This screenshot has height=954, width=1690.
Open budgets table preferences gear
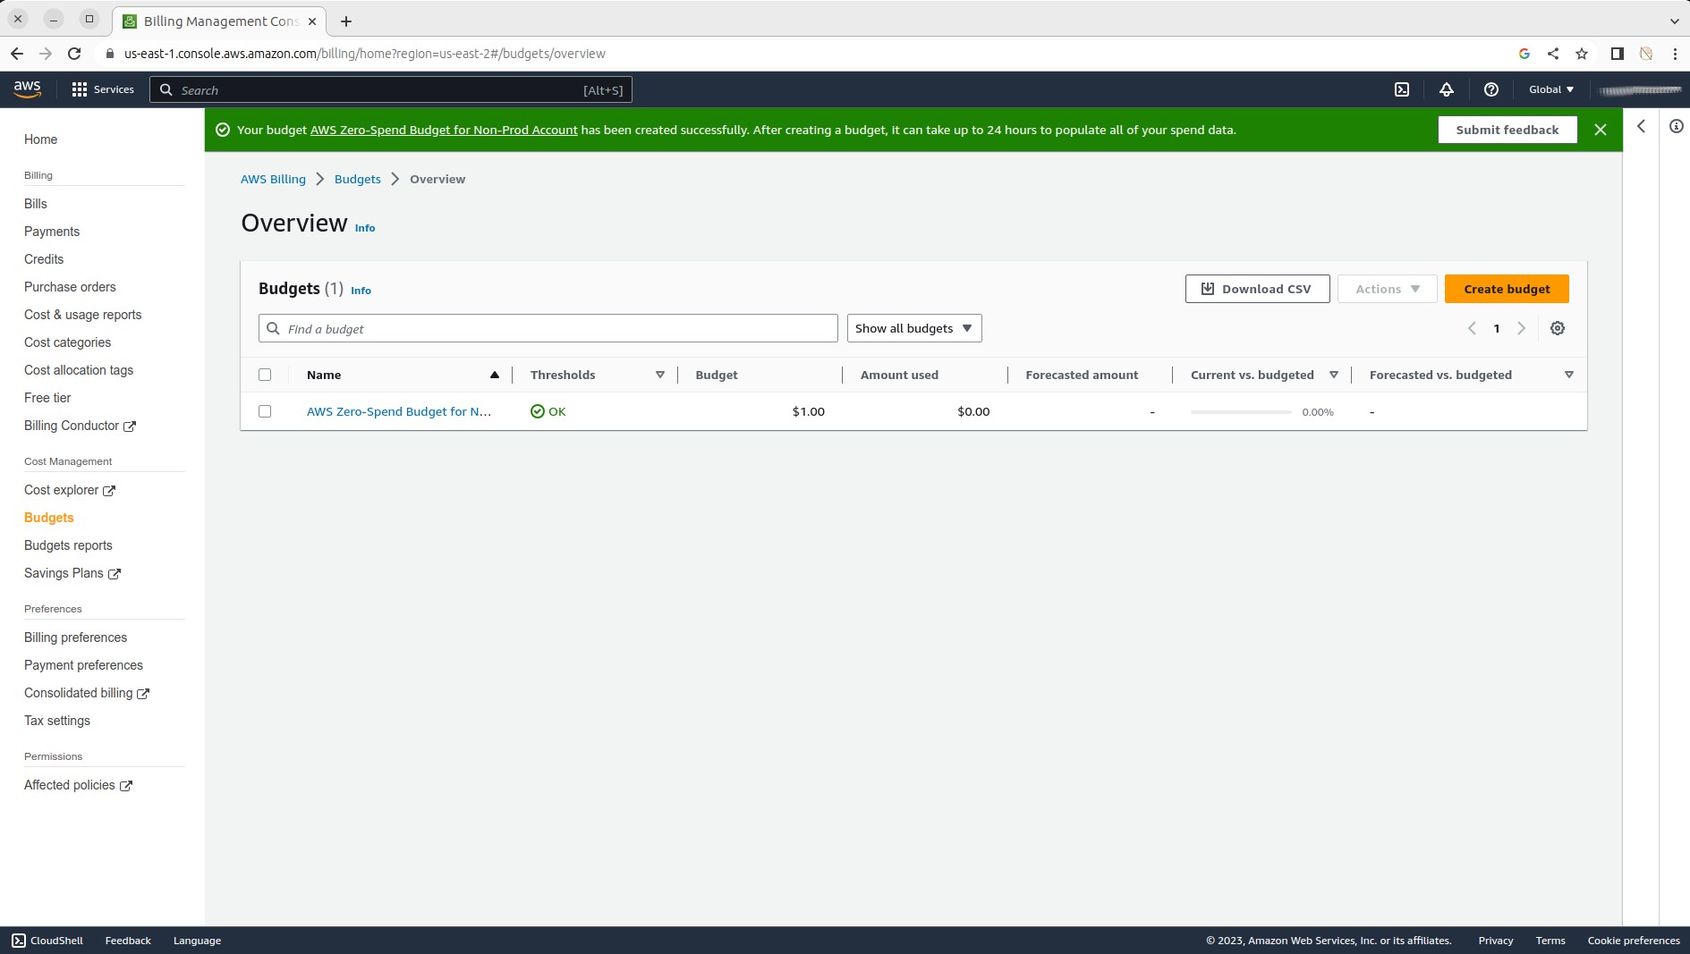point(1558,328)
